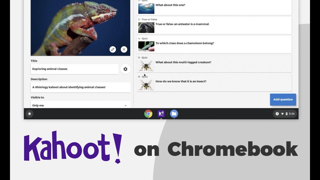Open the shark question thumbnail
The image size is (320, 180).
tap(146, 8)
